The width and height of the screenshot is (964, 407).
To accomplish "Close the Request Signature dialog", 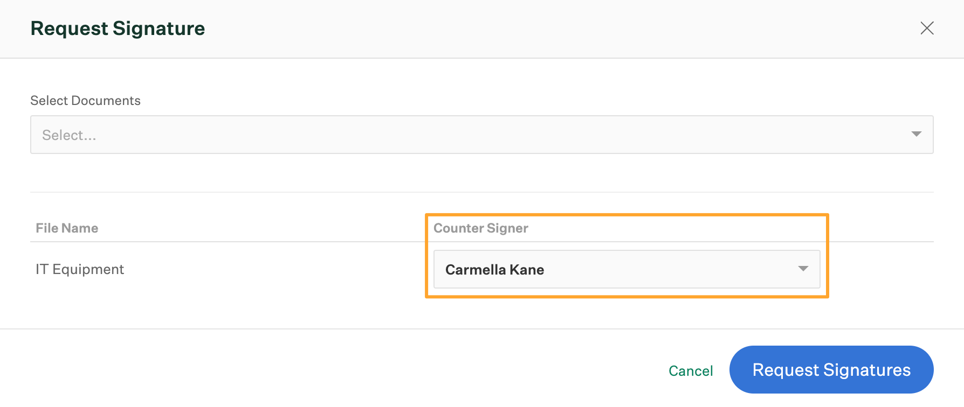I will coord(927,28).
